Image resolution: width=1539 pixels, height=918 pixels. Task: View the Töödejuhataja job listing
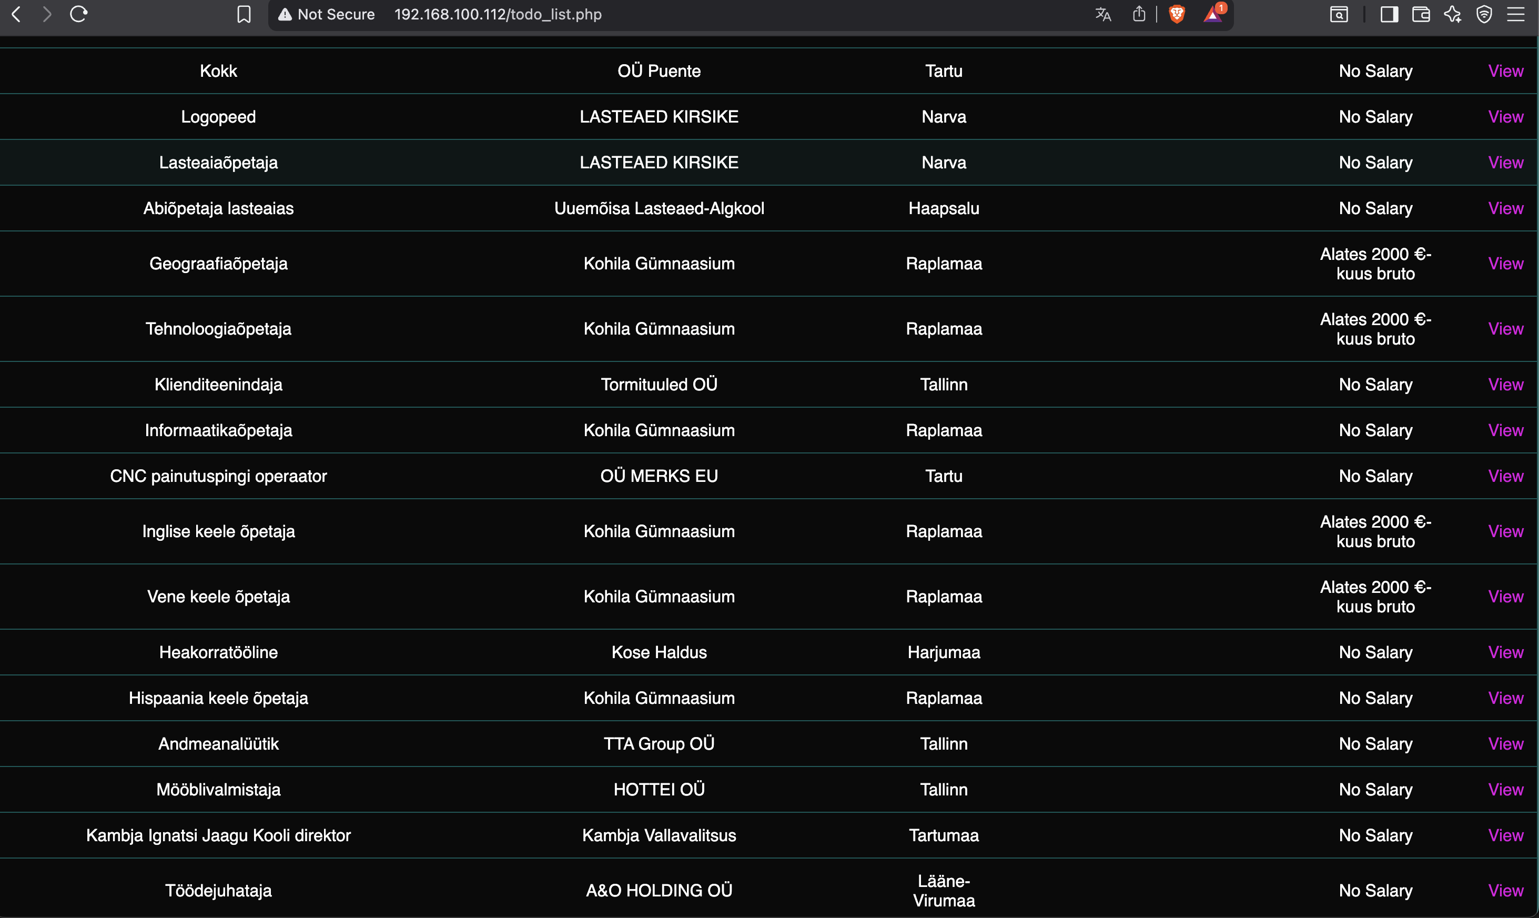pos(1506,891)
